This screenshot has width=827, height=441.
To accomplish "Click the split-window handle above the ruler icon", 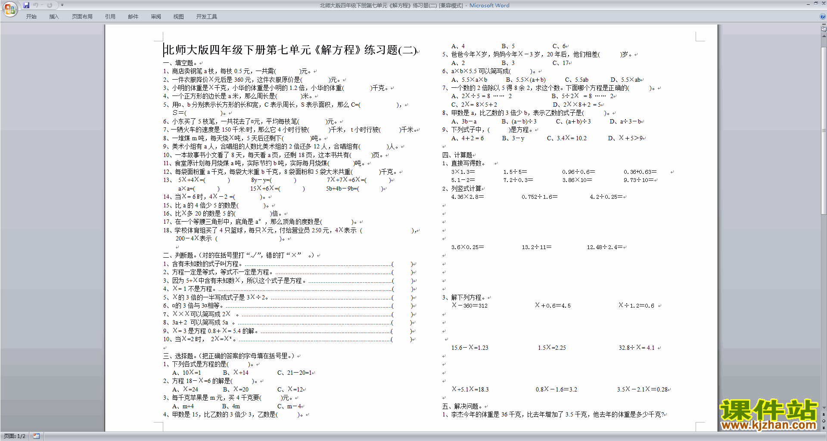I will tap(824, 25).
